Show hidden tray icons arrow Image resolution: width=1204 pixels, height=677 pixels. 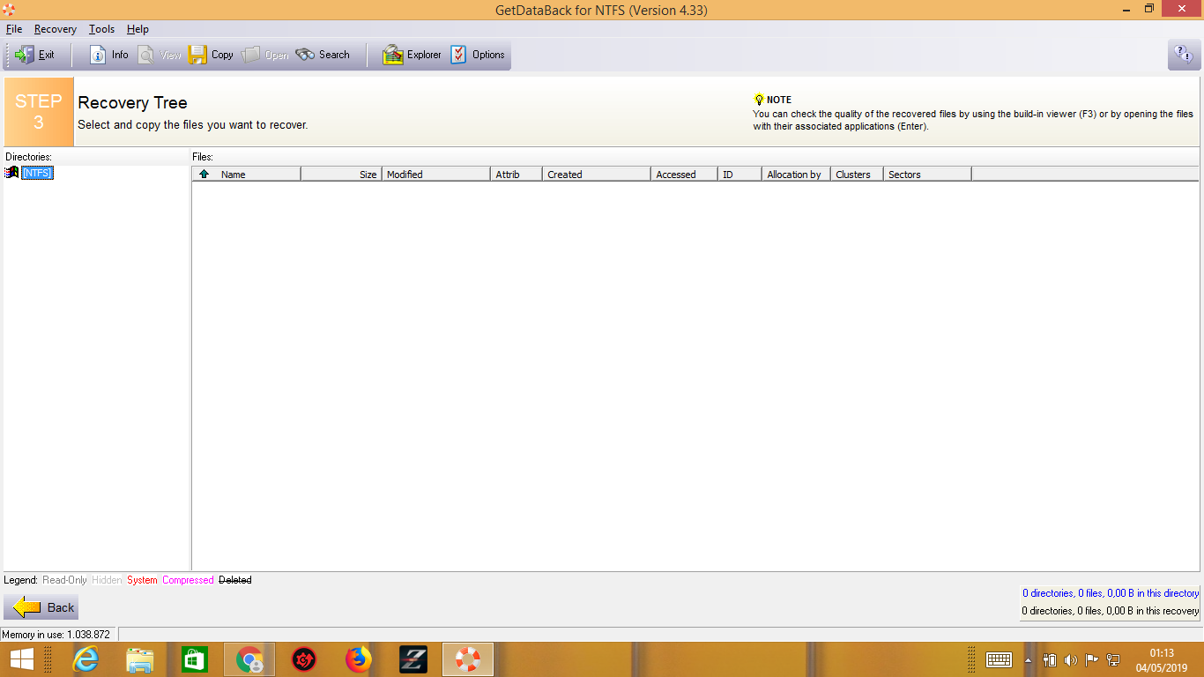click(x=1028, y=660)
